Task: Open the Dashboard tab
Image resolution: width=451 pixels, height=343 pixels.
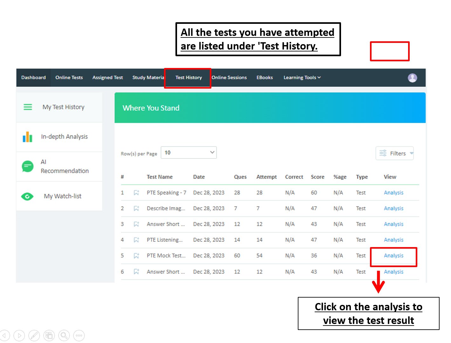Action: (x=33, y=77)
